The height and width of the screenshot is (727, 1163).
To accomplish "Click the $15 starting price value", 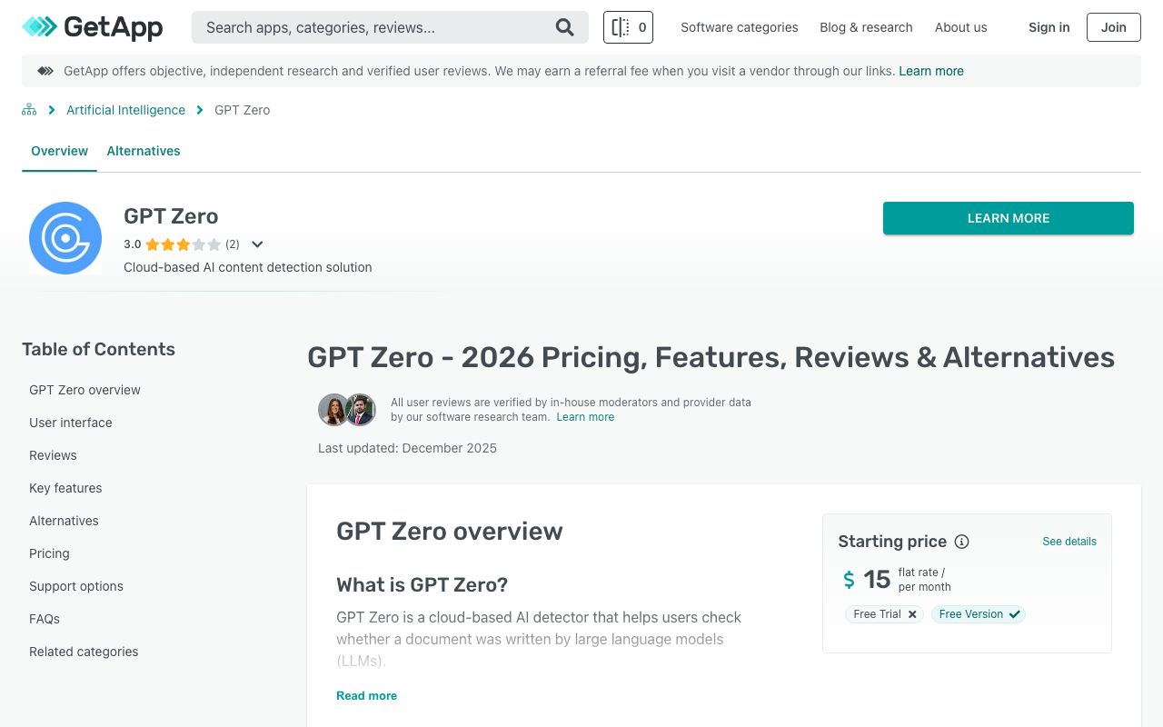I will [867, 579].
